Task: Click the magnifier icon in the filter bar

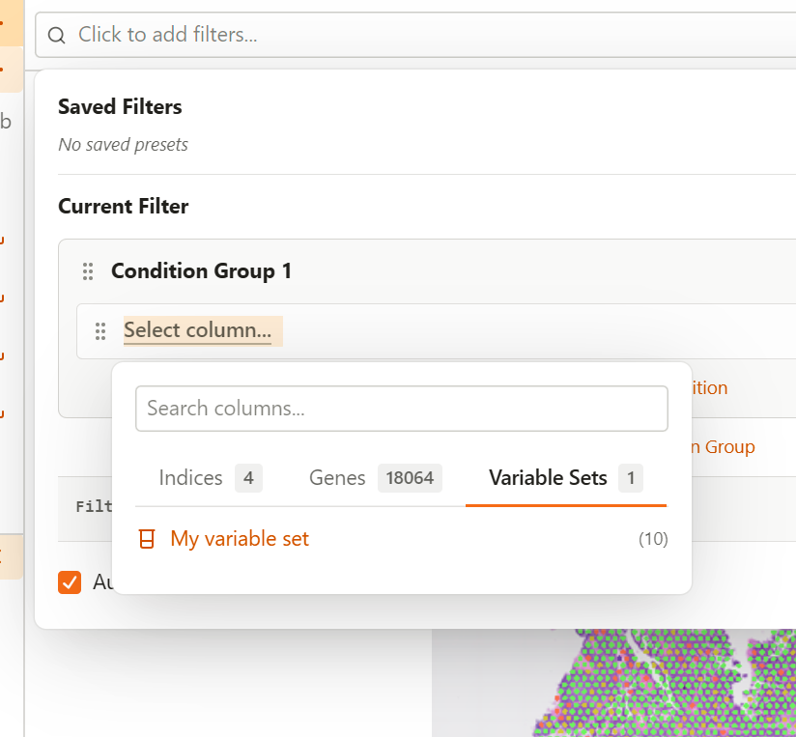Action: click(57, 35)
